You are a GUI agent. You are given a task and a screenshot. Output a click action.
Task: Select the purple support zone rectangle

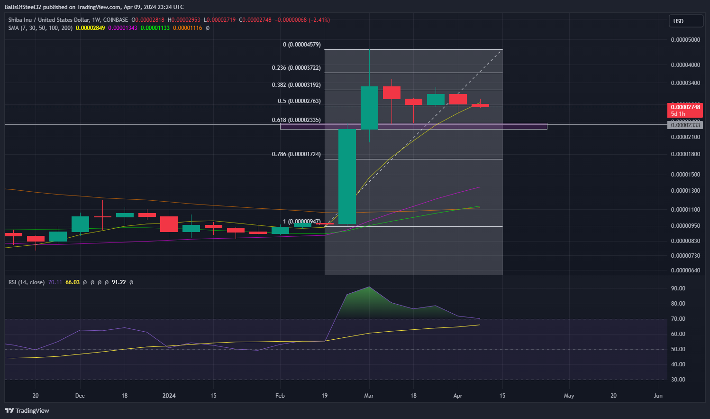pyautogui.click(x=413, y=126)
